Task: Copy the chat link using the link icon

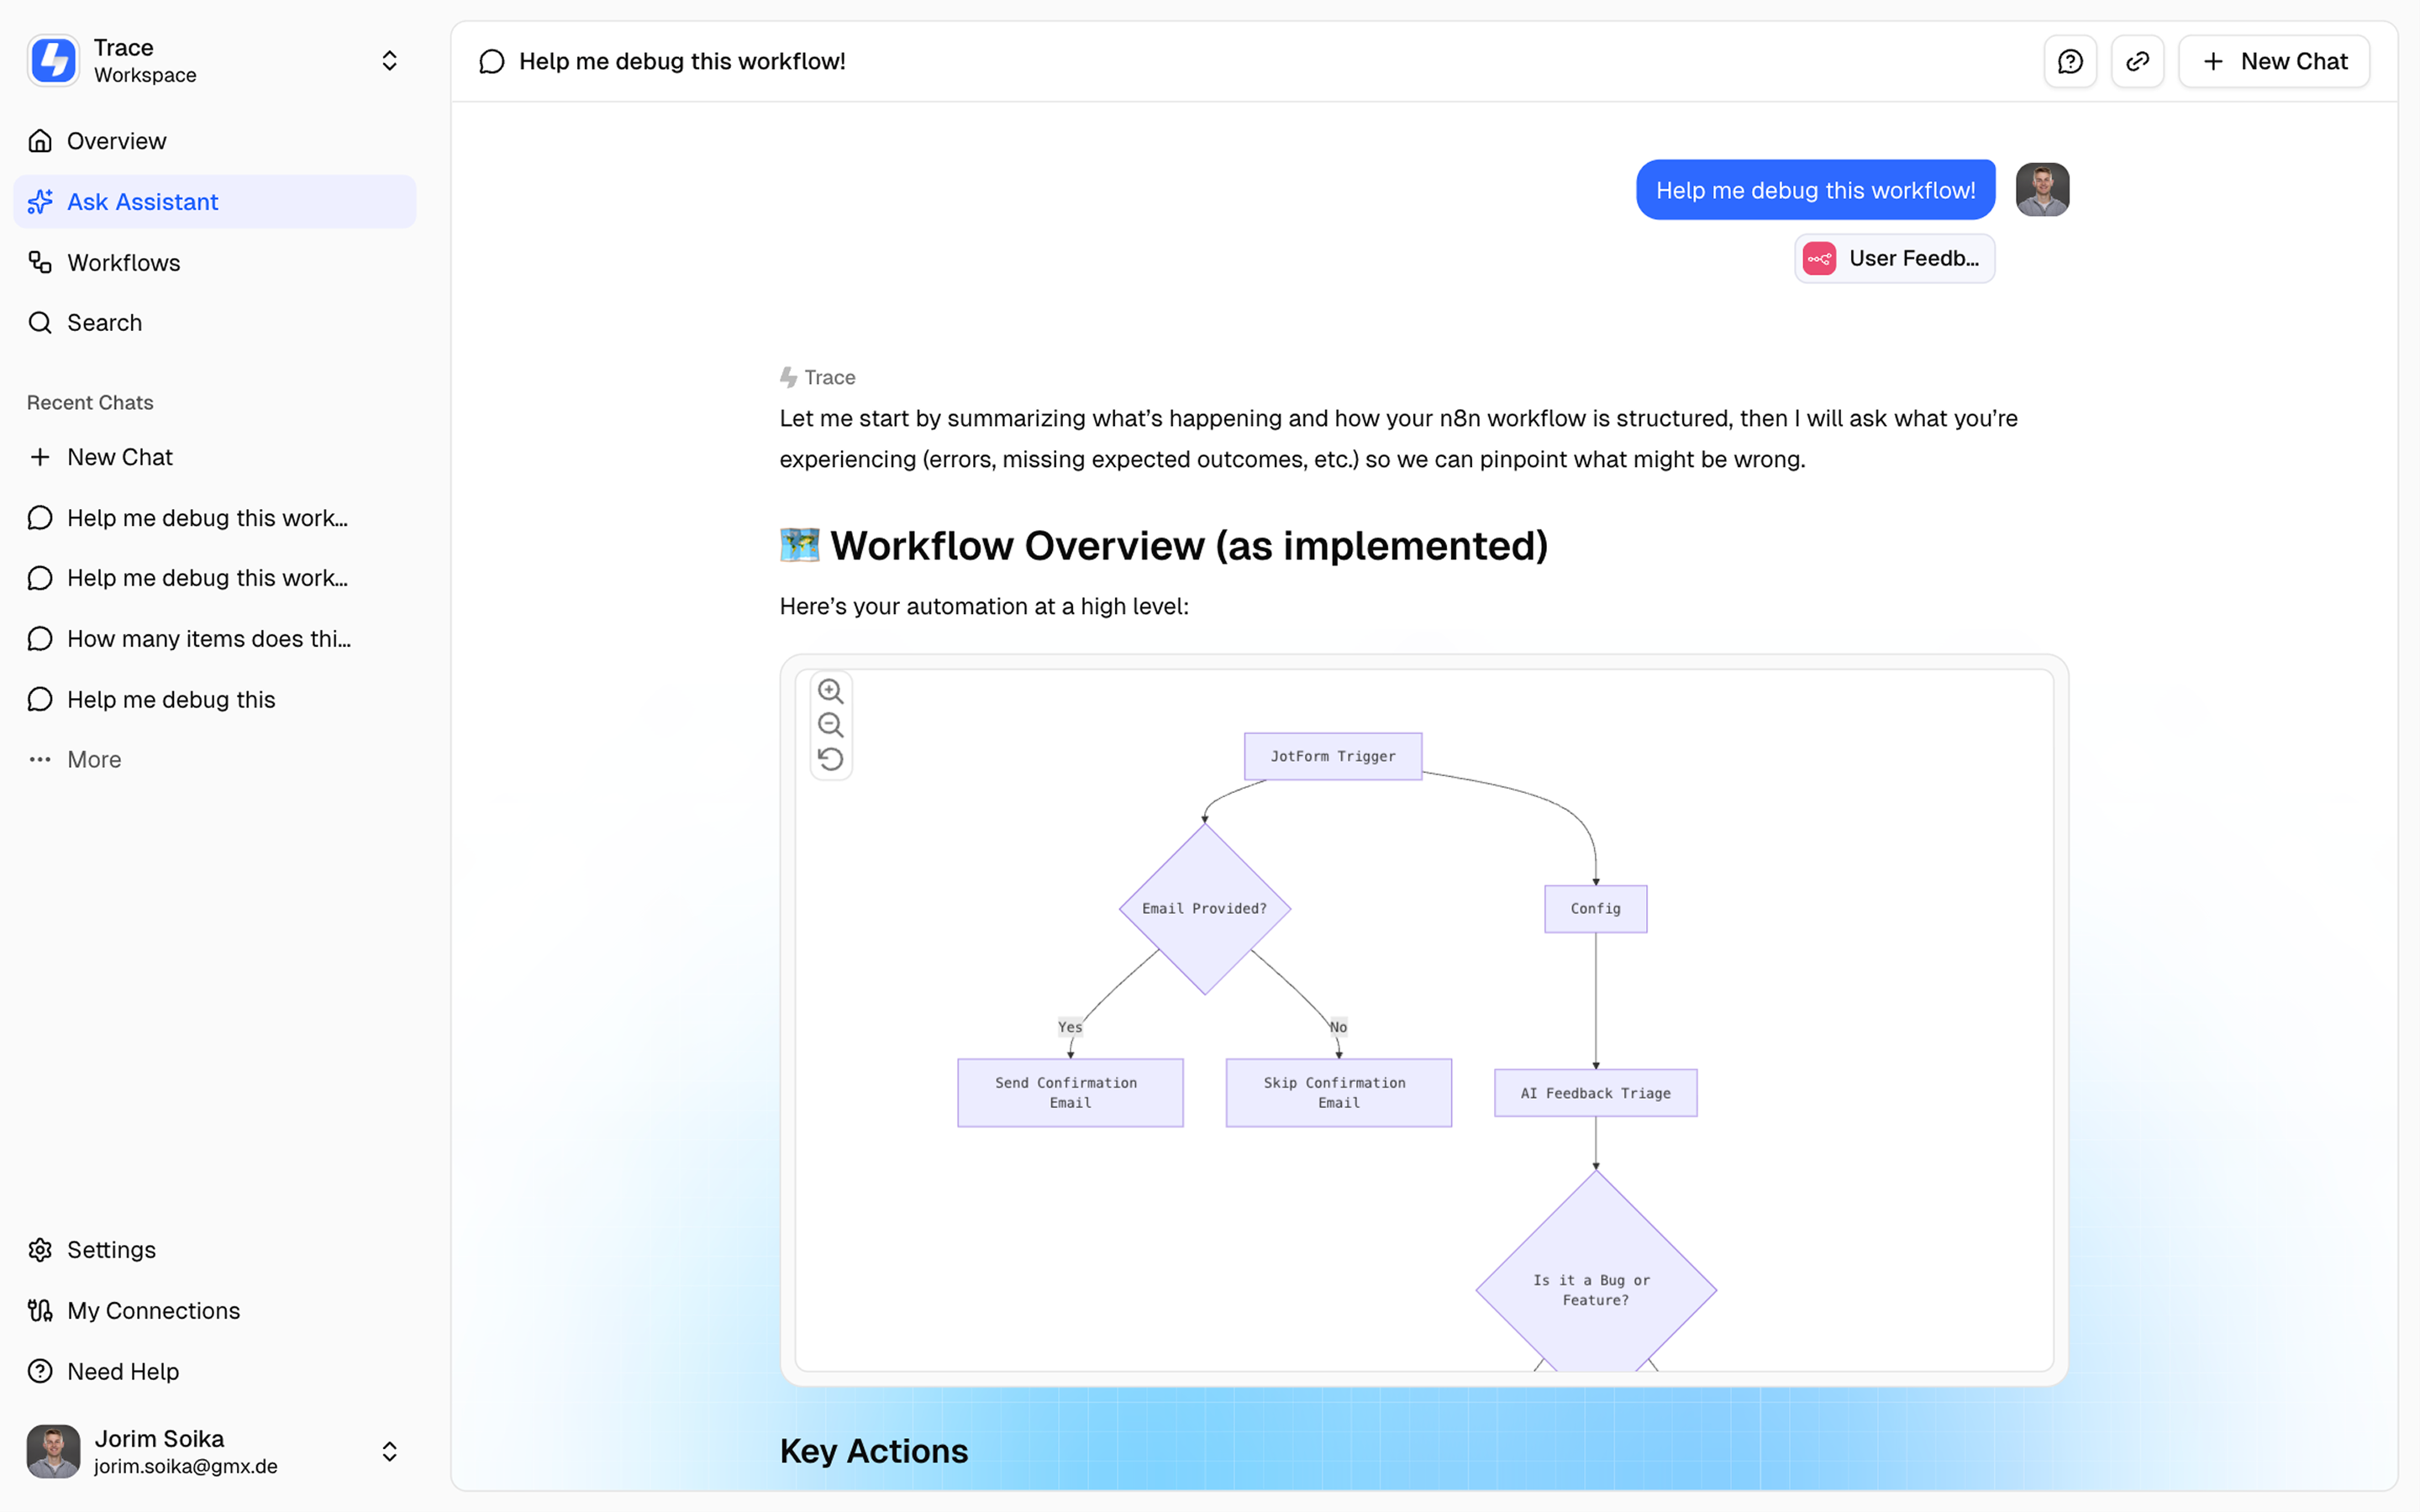Action: [2138, 61]
